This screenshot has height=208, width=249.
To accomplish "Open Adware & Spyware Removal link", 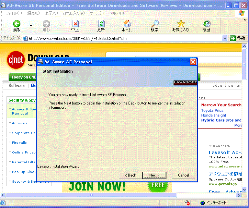I will 24,111.
